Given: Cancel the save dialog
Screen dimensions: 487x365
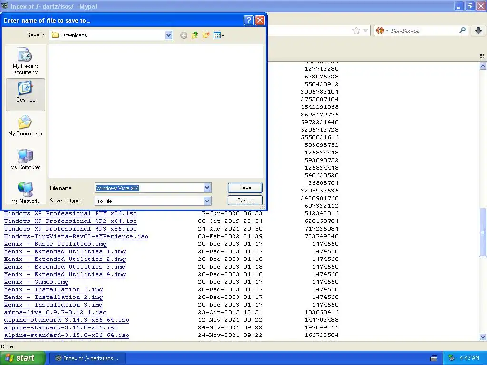Looking at the screenshot, I should pyautogui.click(x=245, y=201).
